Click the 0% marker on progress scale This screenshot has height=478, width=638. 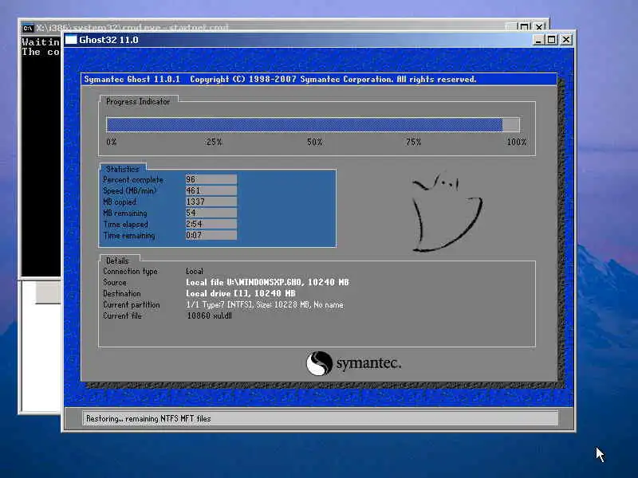(x=112, y=142)
